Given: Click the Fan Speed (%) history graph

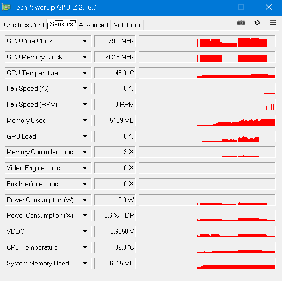Looking at the screenshot, I should pos(207,88).
